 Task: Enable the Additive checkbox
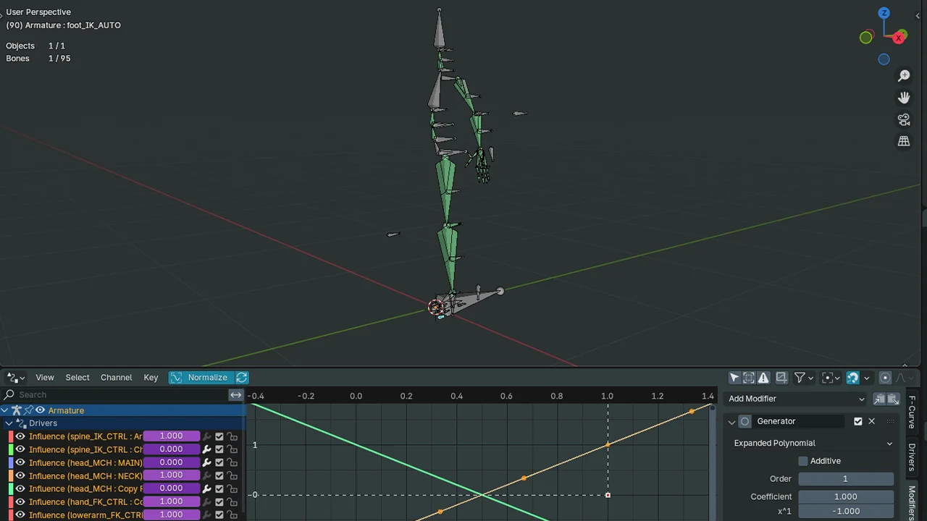(x=802, y=461)
